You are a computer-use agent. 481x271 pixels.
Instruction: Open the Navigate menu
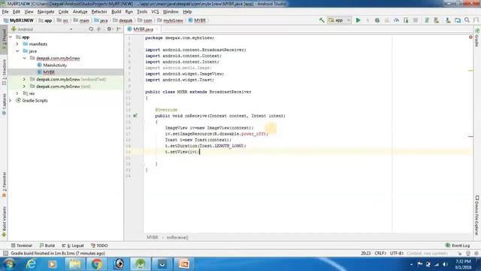tap(46, 12)
